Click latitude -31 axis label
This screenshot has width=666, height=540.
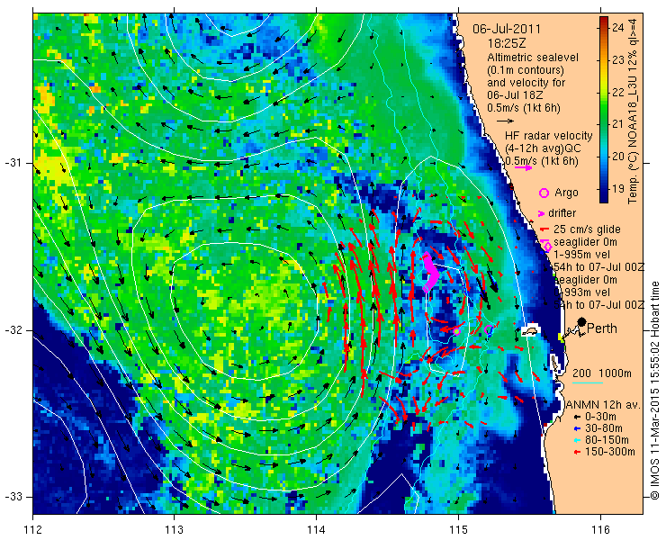click(x=13, y=163)
